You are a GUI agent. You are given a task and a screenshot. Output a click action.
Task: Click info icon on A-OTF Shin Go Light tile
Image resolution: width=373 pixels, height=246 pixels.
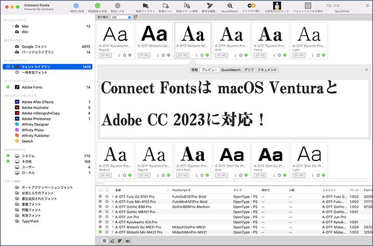click(x=313, y=175)
